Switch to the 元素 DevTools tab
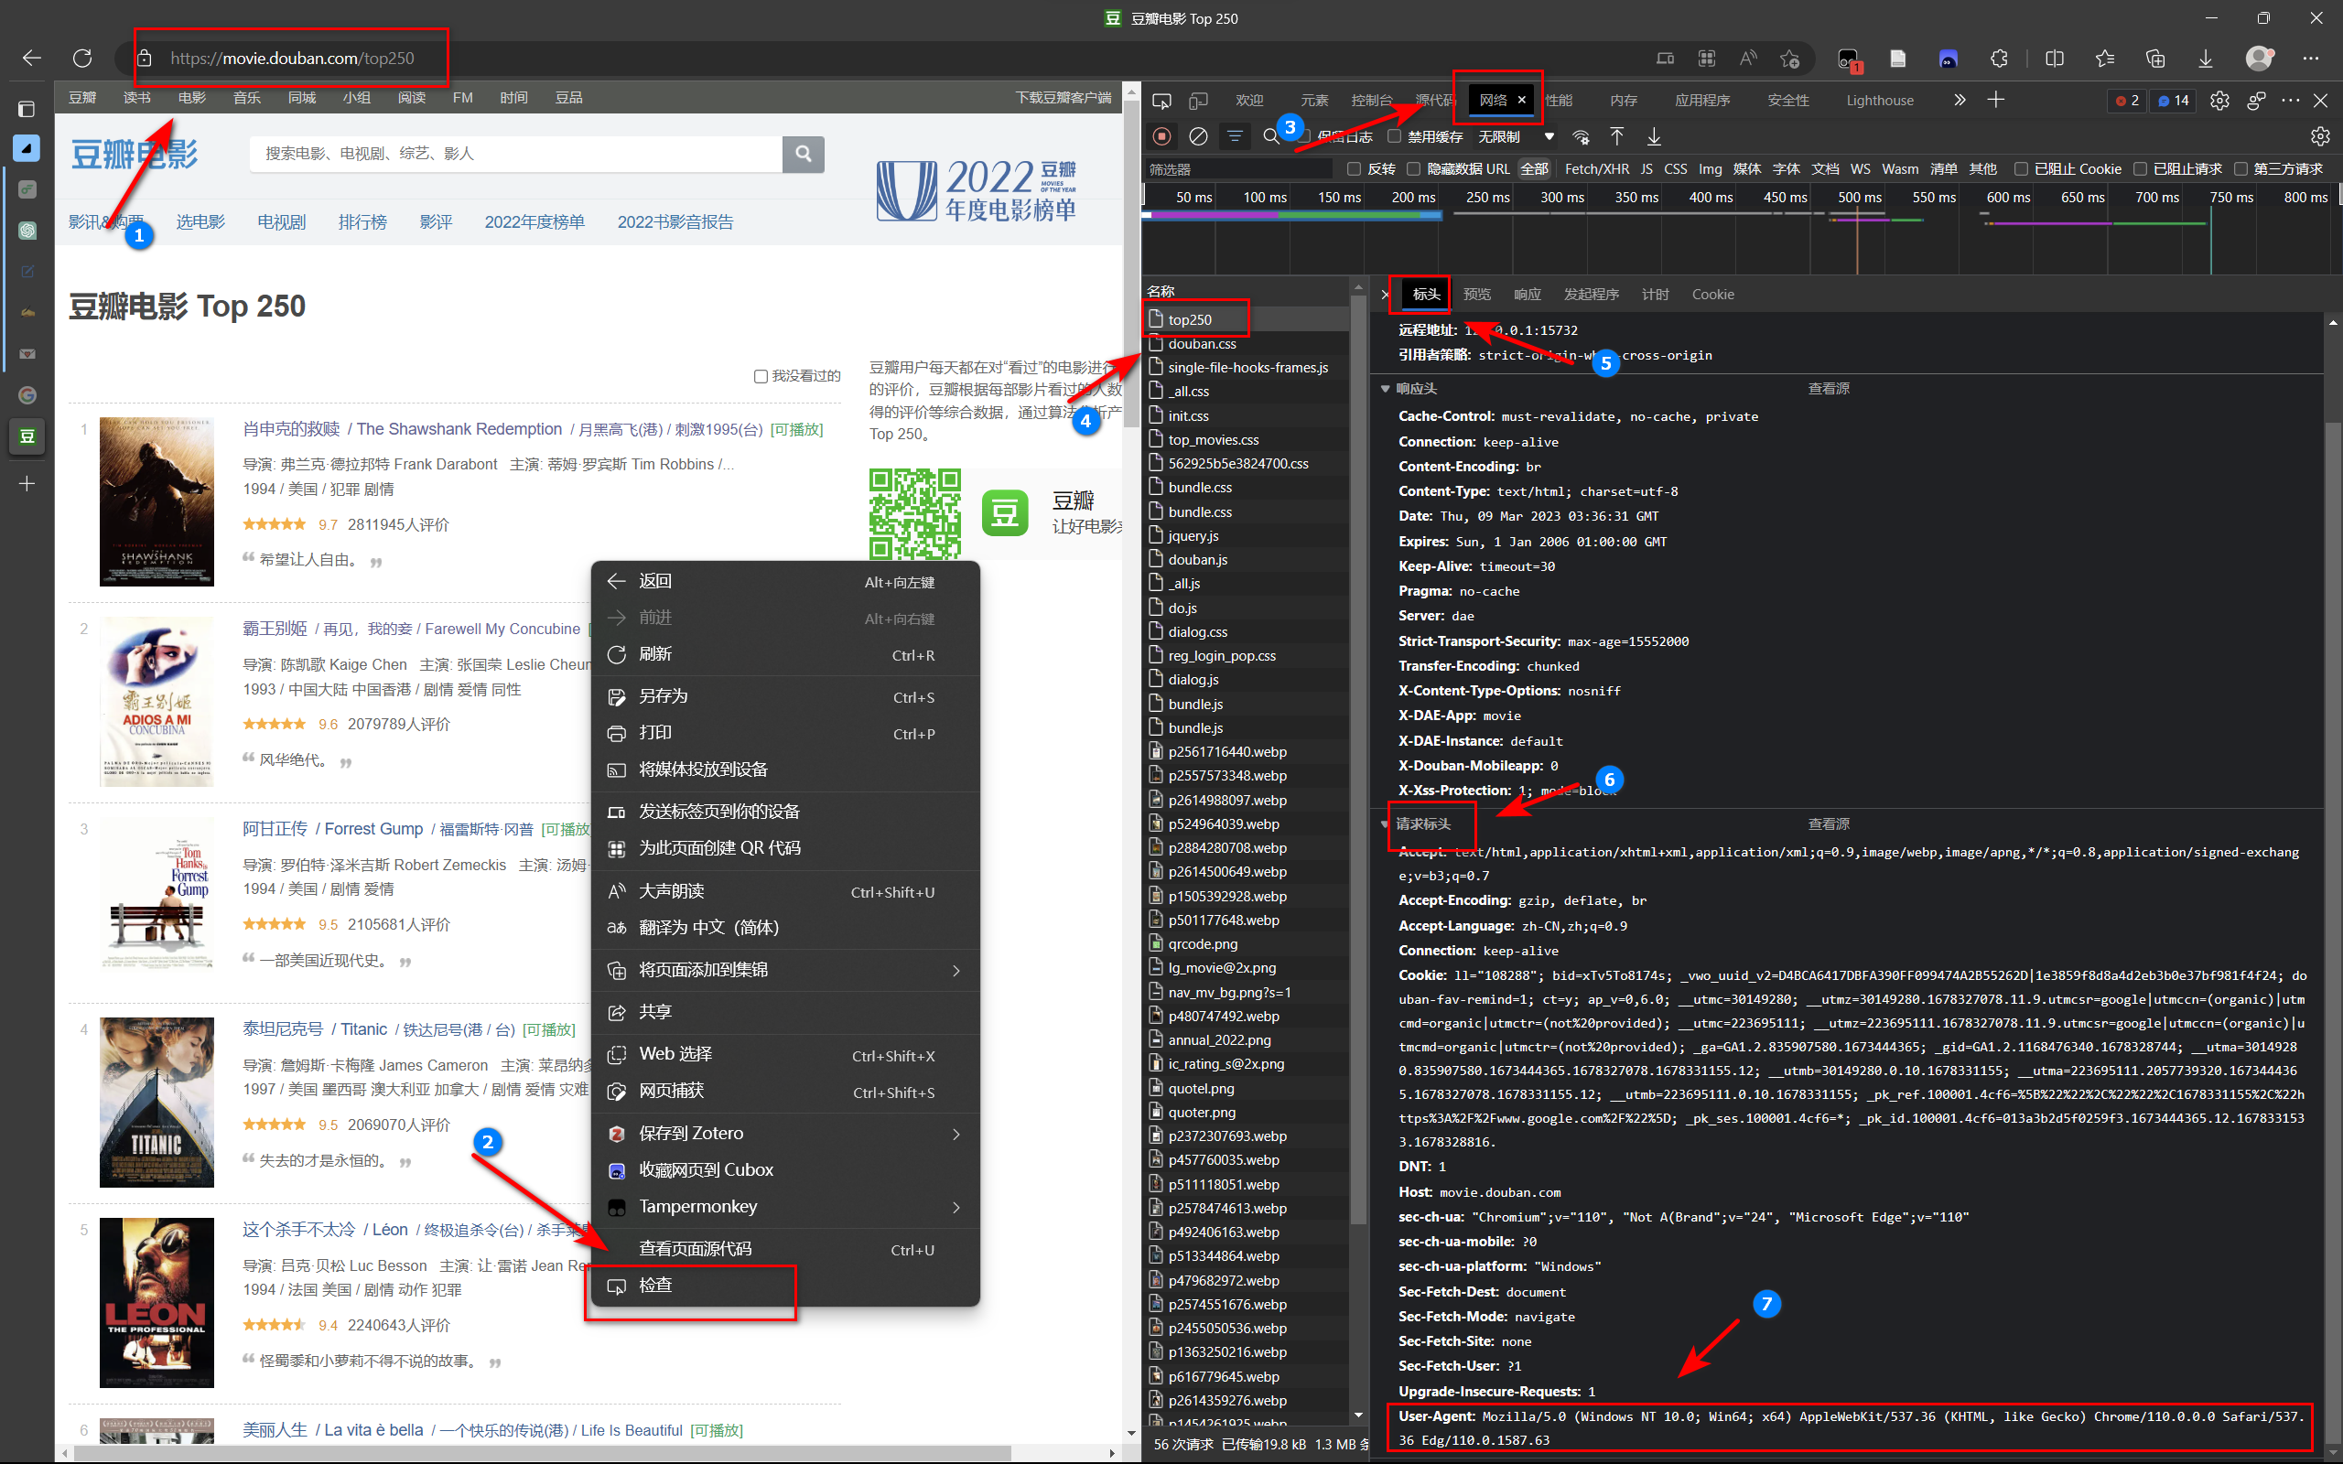2343x1464 pixels. click(1314, 101)
